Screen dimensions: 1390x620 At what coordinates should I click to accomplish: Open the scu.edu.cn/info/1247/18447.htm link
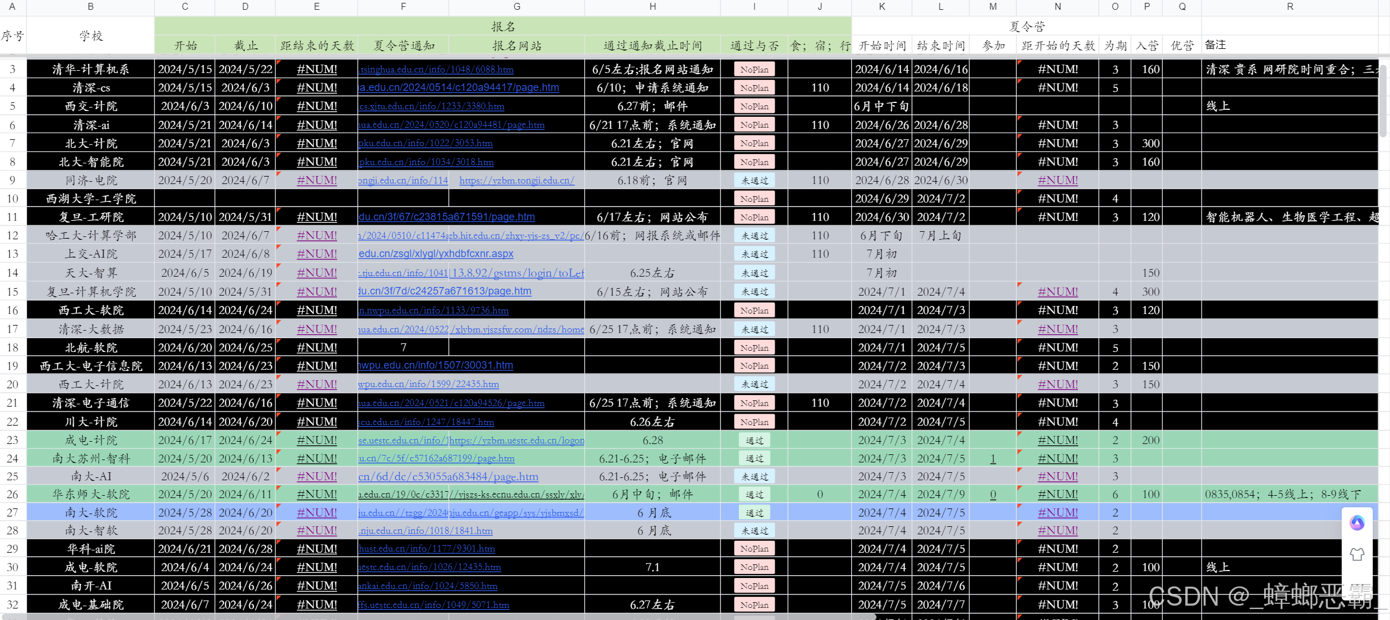426,422
